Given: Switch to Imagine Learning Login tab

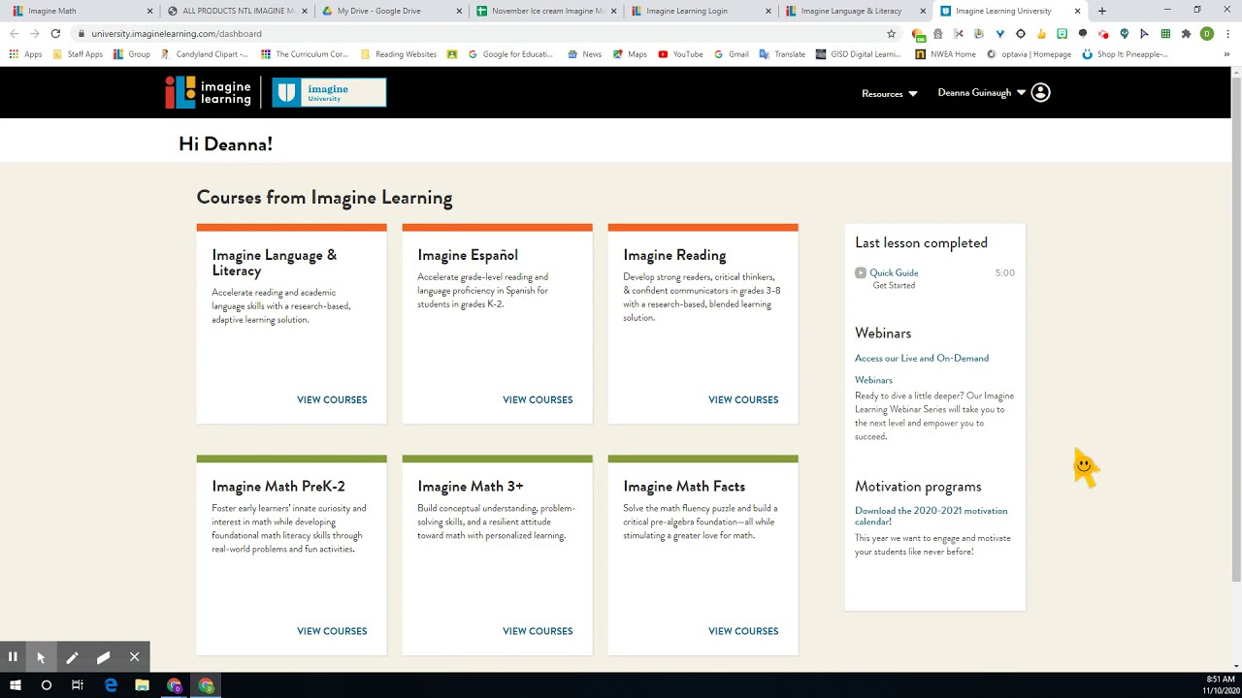Looking at the screenshot, I should pos(702,11).
